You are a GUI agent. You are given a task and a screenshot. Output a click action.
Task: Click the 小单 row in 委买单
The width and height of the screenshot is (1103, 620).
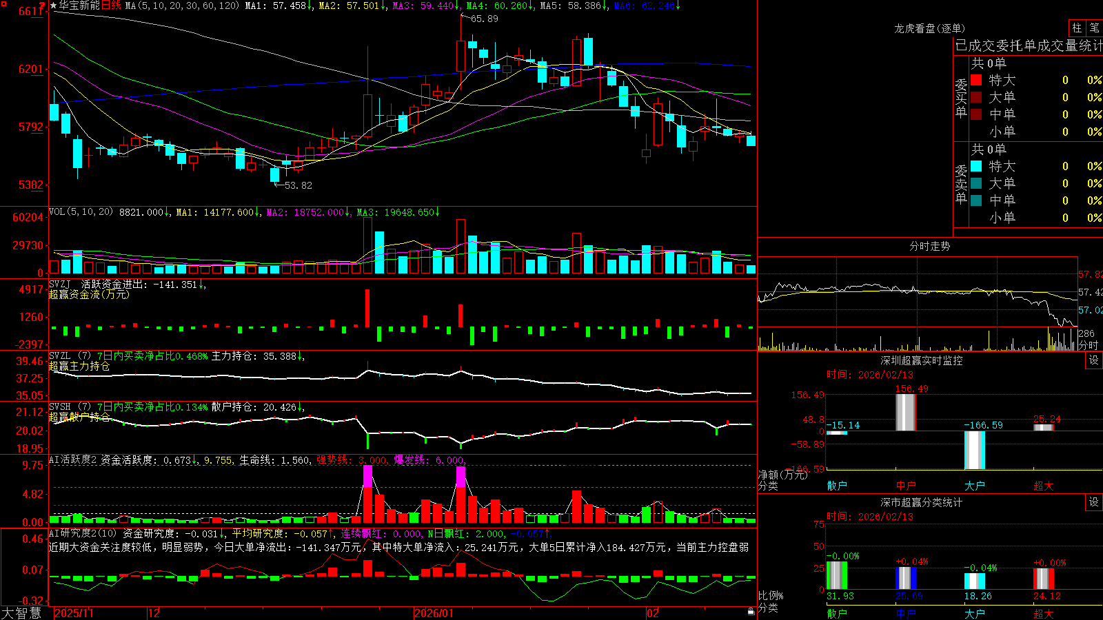tap(1036, 132)
